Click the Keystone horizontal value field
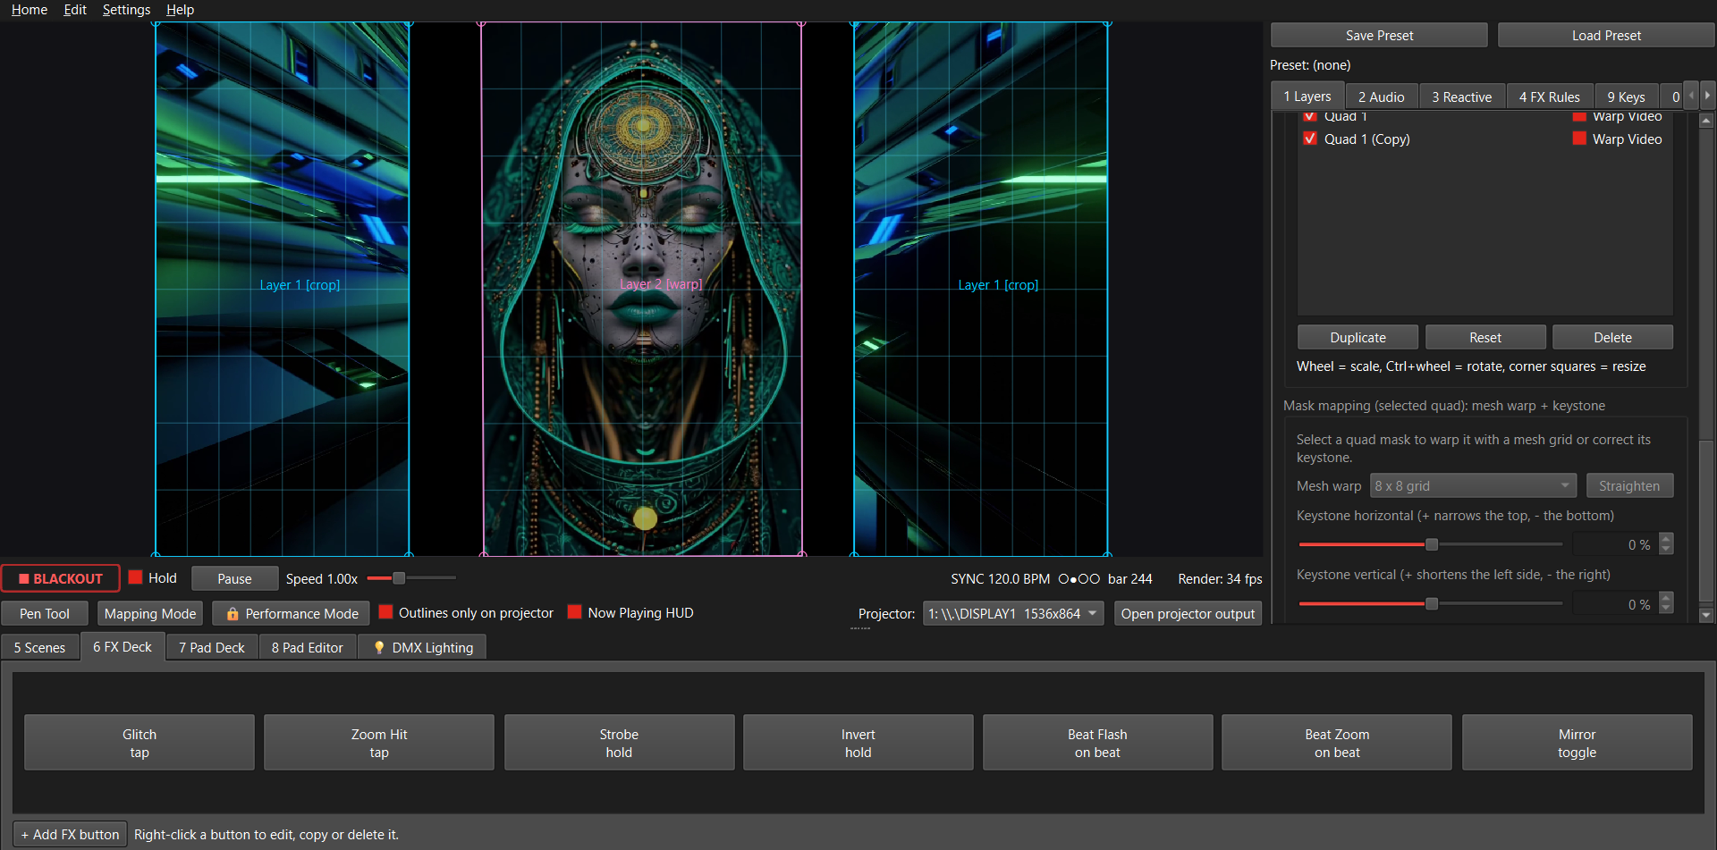 click(x=1614, y=544)
